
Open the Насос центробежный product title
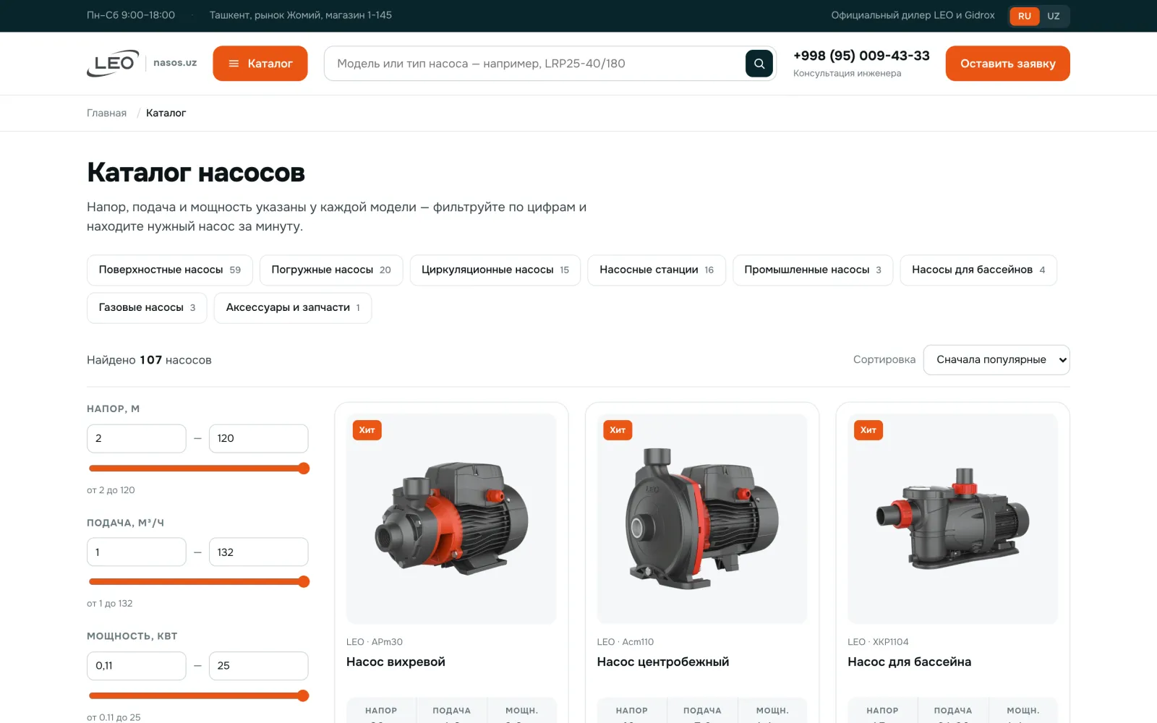point(663,662)
